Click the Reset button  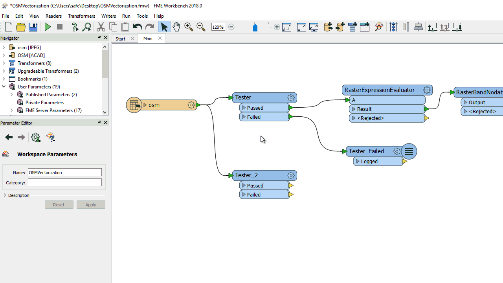pyautogui.click(x=59, y=205)
